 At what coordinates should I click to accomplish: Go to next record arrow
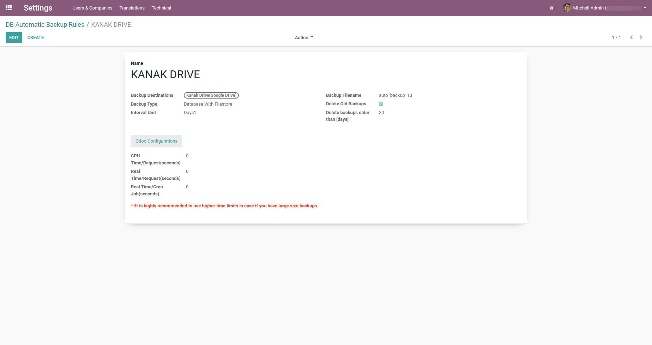(641, 37)
